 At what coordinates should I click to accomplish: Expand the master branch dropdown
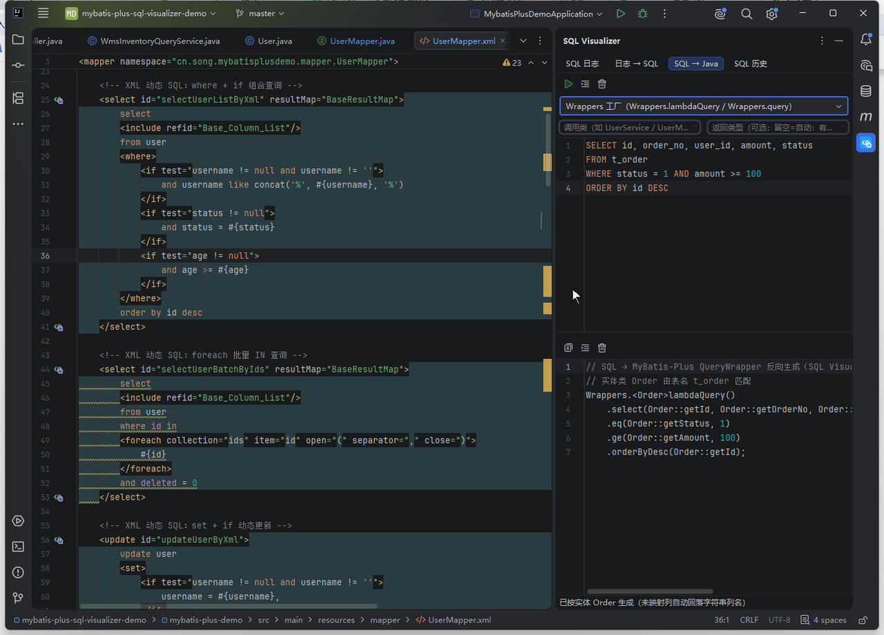[260, 14]
